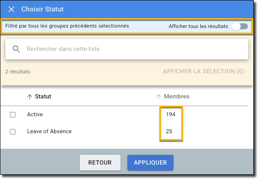This screenshot has width=258, height=179.
Task: Click the 194 members count
Action: point(171,115)
